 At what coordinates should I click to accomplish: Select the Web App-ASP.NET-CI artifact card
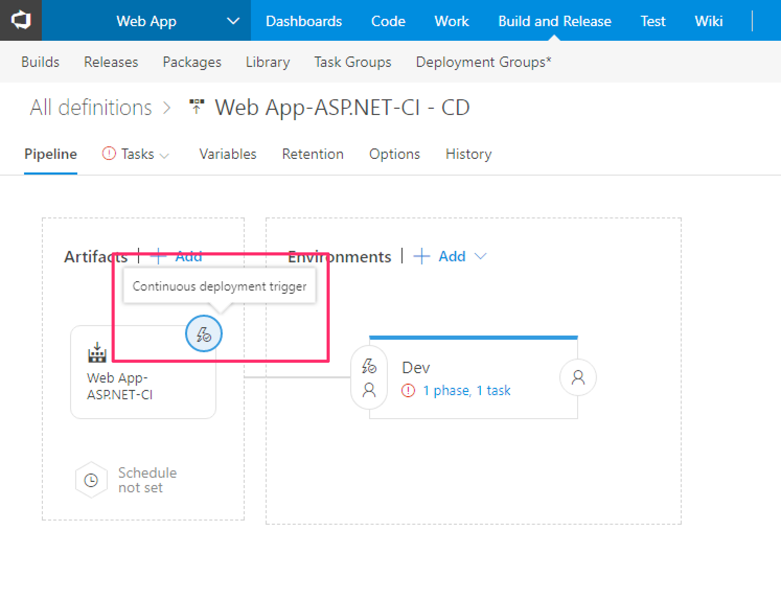coord(143,372)
